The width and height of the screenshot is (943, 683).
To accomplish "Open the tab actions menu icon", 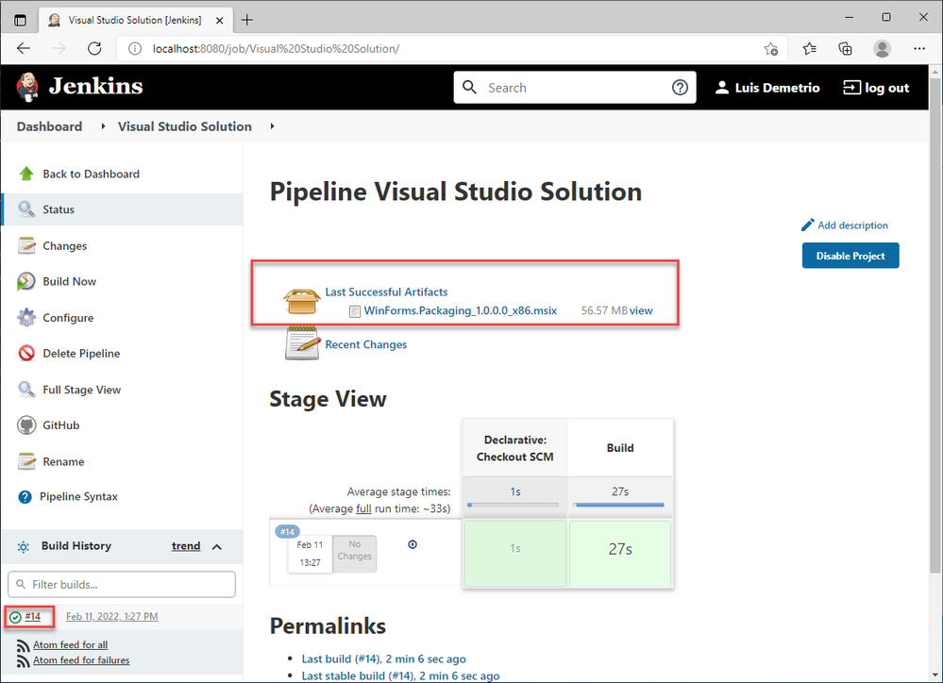I will tap(21, 20).
